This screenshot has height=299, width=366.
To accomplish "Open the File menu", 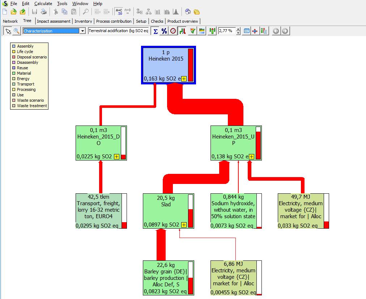I will coord(14,4).
